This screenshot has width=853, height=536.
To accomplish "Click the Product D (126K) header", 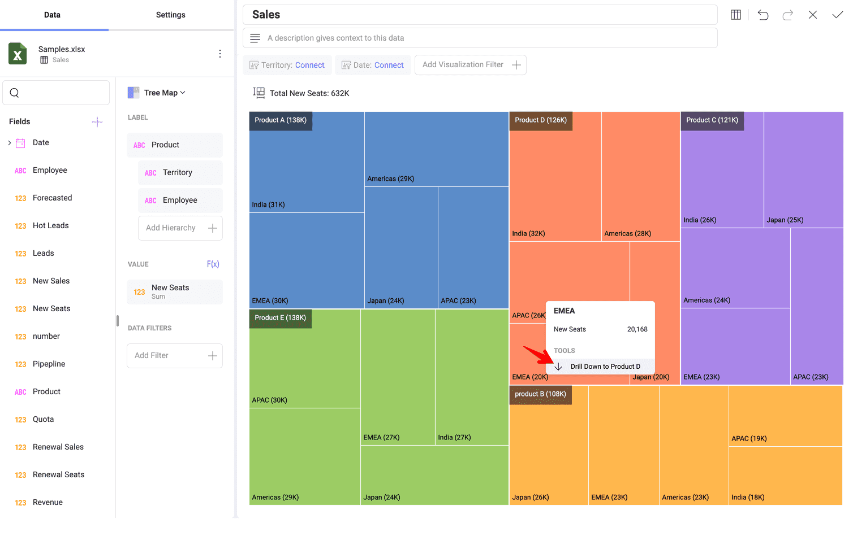I will pos(541,120).
